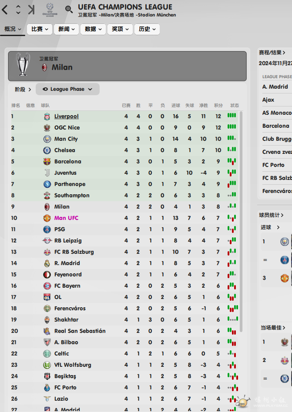Click the Champions League logo icon
The width and height of the screenshot is (292, 412).
point(50,10)
